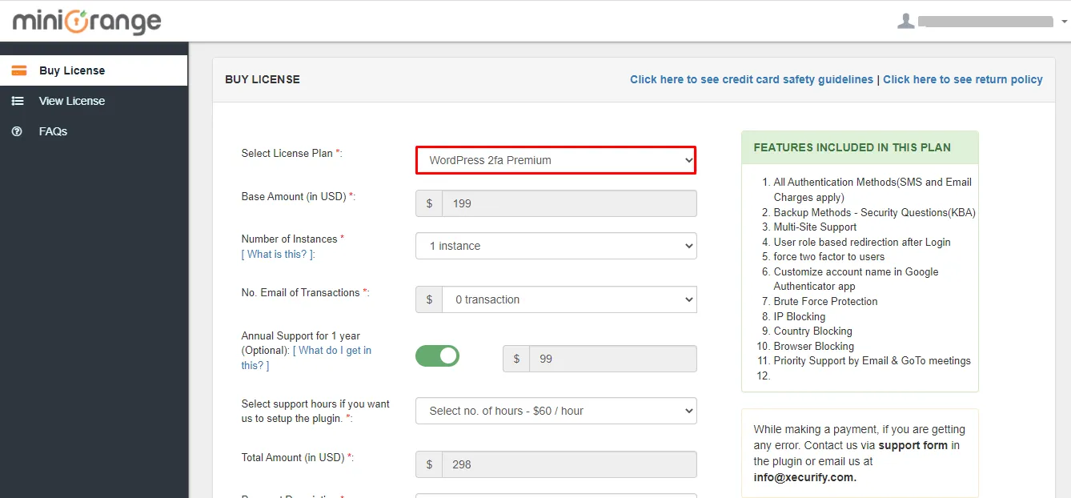
Task: Click the green support toggle switch
Action: [x=437, y=355]
